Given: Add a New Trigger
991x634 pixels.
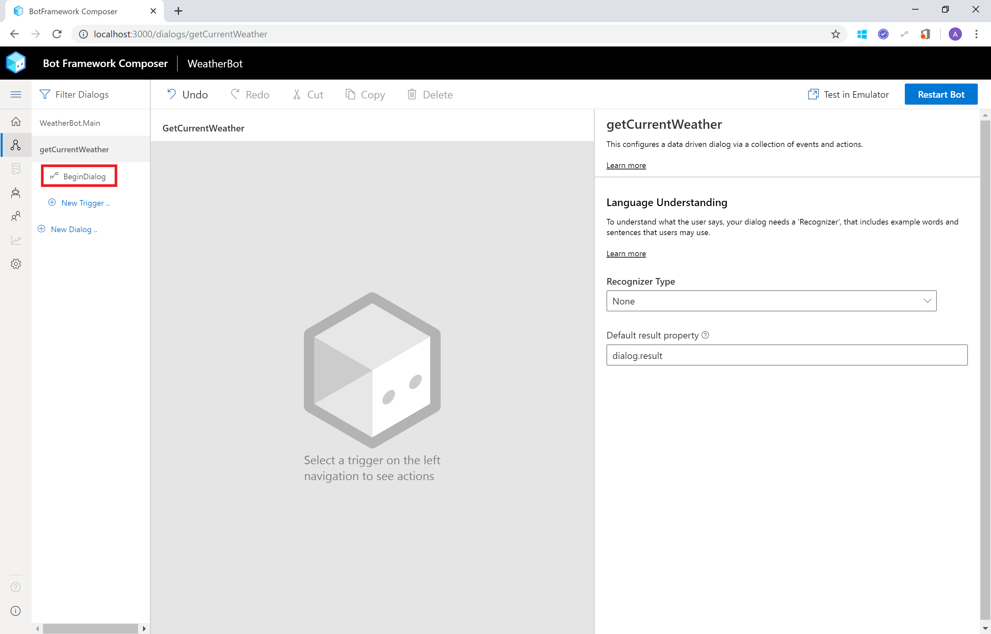Looking at the screenshot, I should 79,203.
